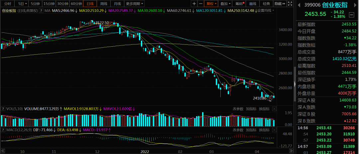The height and width of the screenshot is (154, 359).
Task: Open help question mark in MACD panel
Action: coord(3,130)
